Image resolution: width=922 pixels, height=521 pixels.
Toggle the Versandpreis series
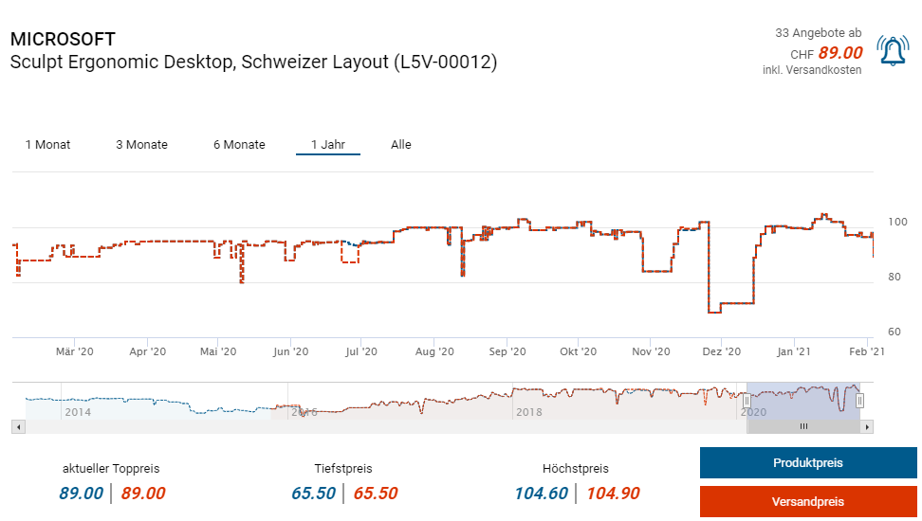tap(807, 502)
